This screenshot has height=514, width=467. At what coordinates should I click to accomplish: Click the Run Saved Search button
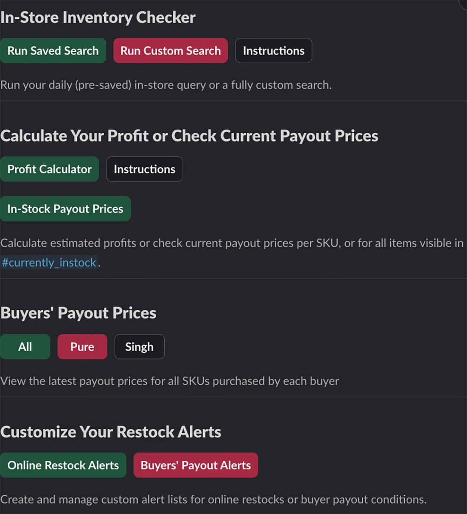coord(53,51)
